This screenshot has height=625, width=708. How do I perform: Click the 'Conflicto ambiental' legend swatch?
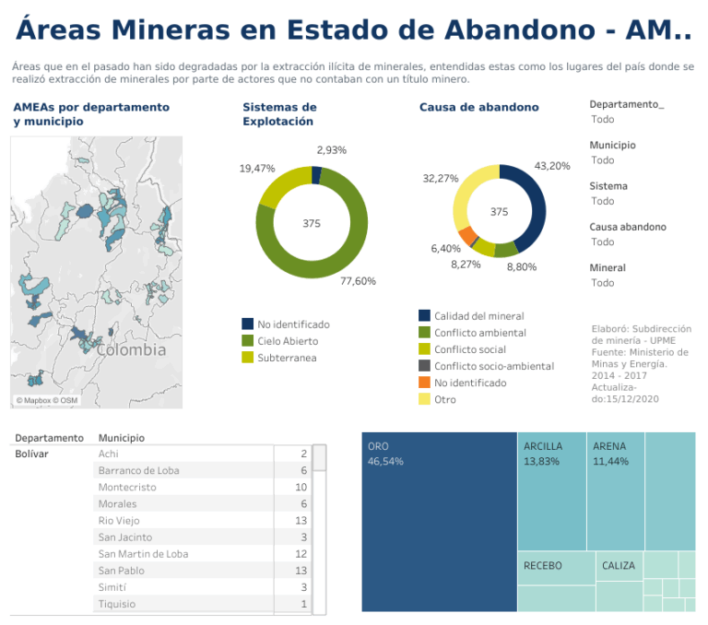424,332
